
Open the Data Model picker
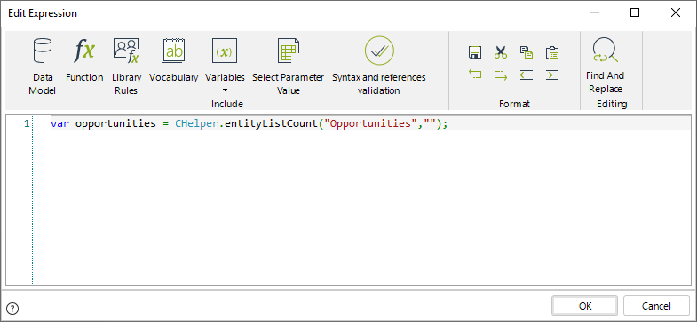point(43,67)
